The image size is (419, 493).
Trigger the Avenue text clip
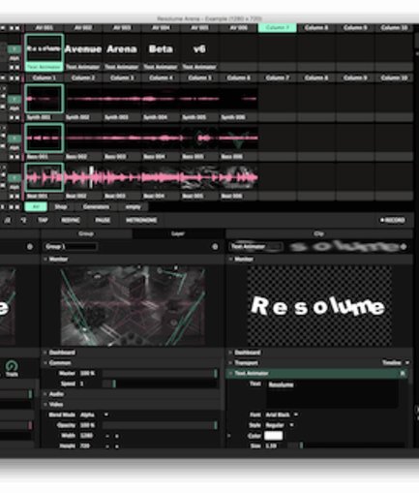(x=83, y=49)
